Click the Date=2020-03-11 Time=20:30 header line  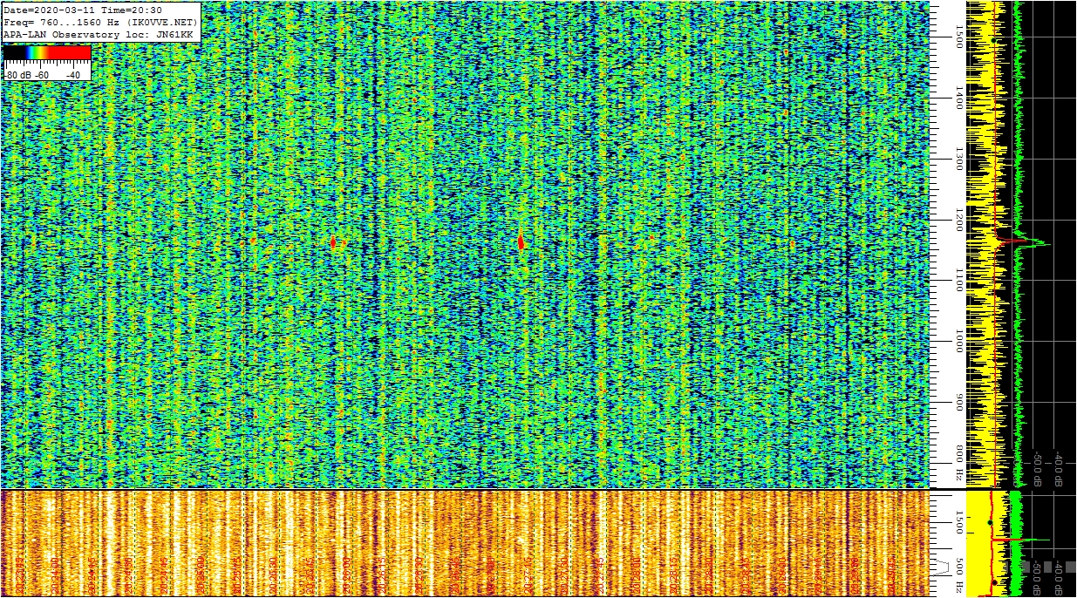83,10
